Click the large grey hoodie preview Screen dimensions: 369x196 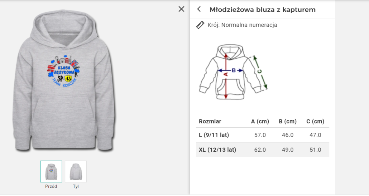64,107
